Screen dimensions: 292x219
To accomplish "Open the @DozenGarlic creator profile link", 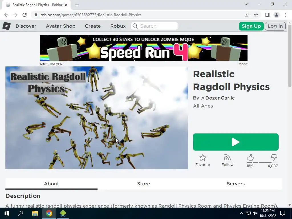I will point(218,98).
